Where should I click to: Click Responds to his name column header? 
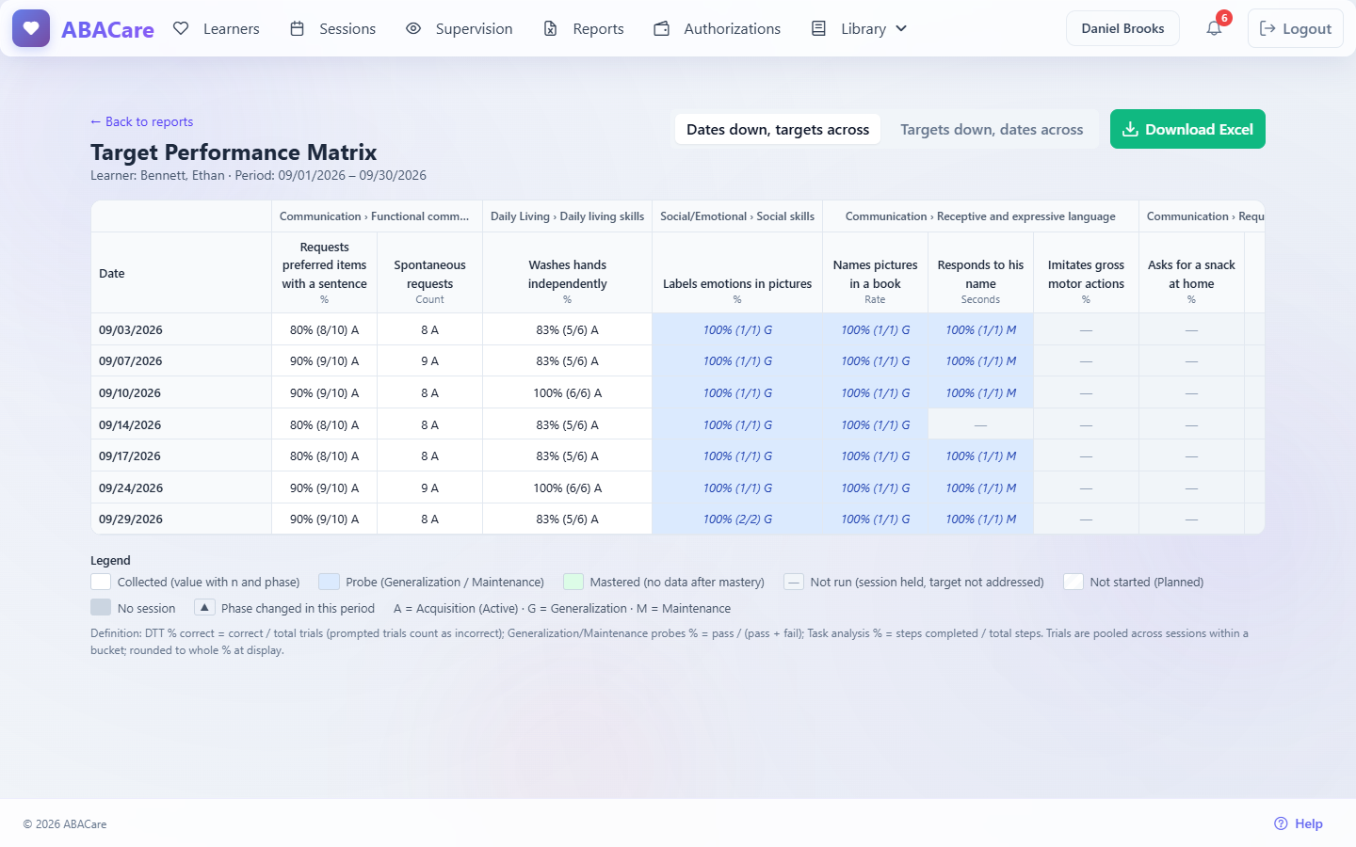point(980,273)
